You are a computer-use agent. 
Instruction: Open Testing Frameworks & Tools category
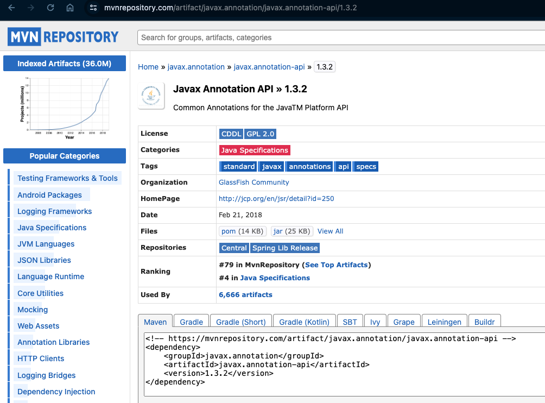tap(67, 178)
